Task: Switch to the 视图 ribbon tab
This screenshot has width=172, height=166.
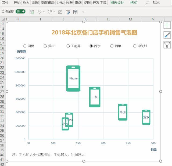Action: [x=87, y=2]
